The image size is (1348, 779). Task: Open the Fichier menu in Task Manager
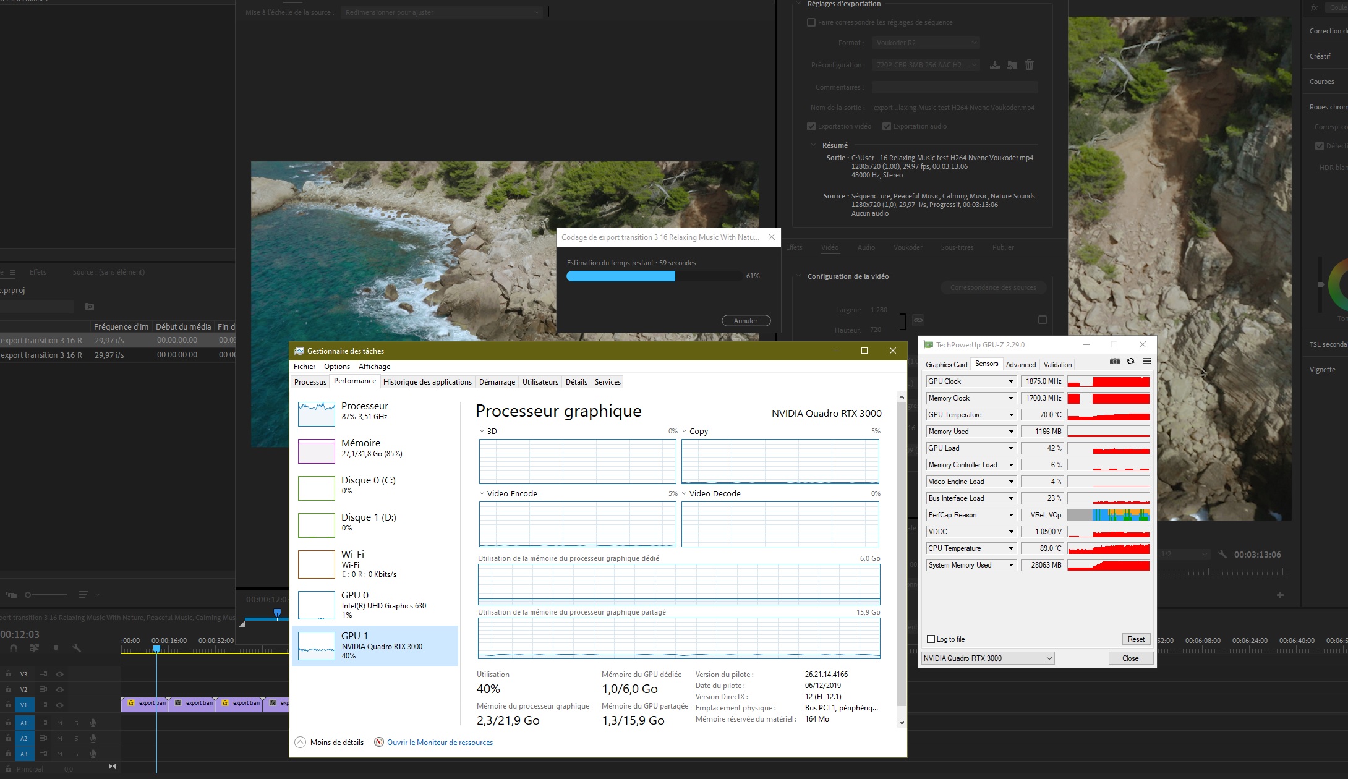[x=304, y=367]
